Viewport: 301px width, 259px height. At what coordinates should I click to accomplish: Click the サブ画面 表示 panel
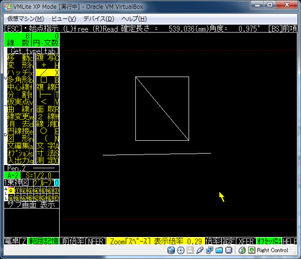point(31,205)
